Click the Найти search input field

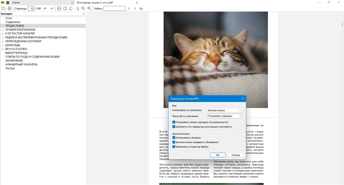(x=114, y=9)
